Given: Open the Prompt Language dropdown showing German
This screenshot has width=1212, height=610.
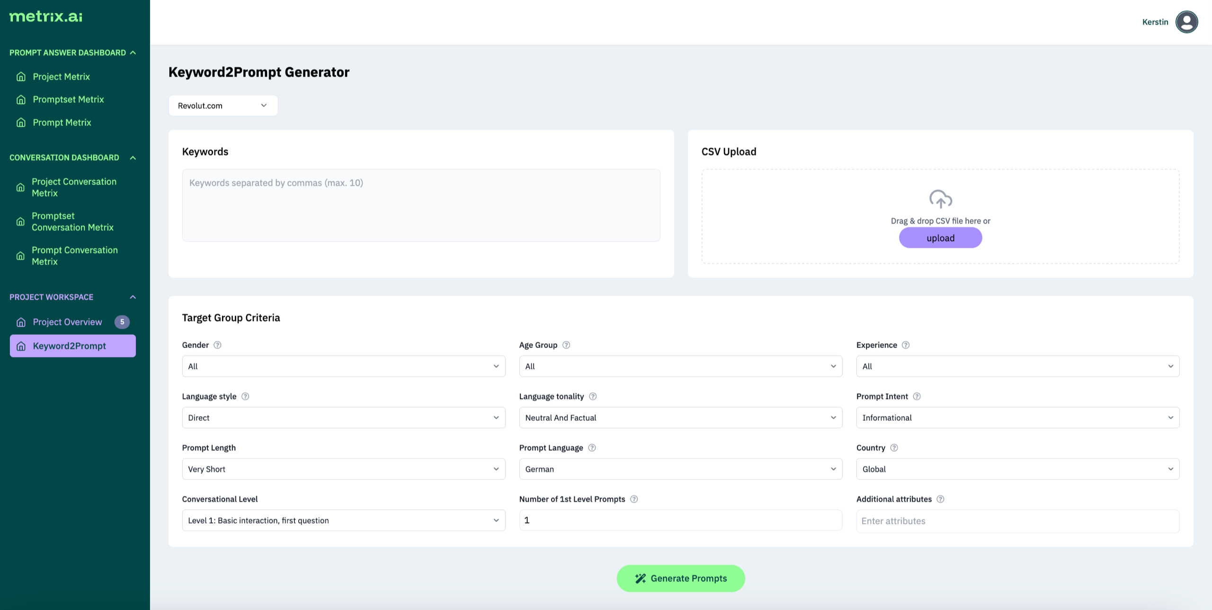Looking at the screenshot, I should tap(680, 469).
